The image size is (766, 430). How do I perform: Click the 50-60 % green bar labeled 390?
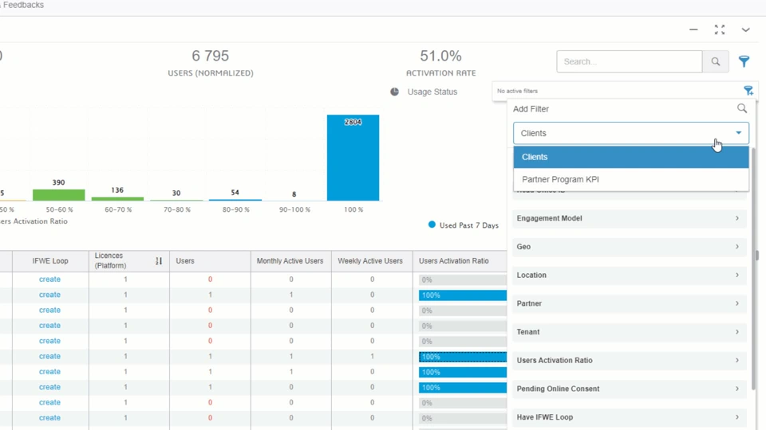(58, 195)
